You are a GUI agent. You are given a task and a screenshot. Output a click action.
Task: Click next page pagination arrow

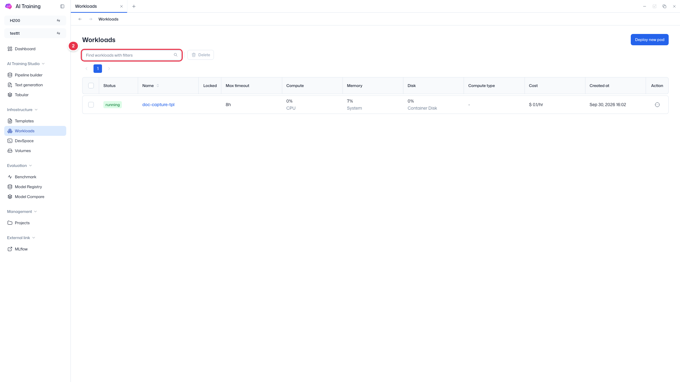[x=109, y=69]
